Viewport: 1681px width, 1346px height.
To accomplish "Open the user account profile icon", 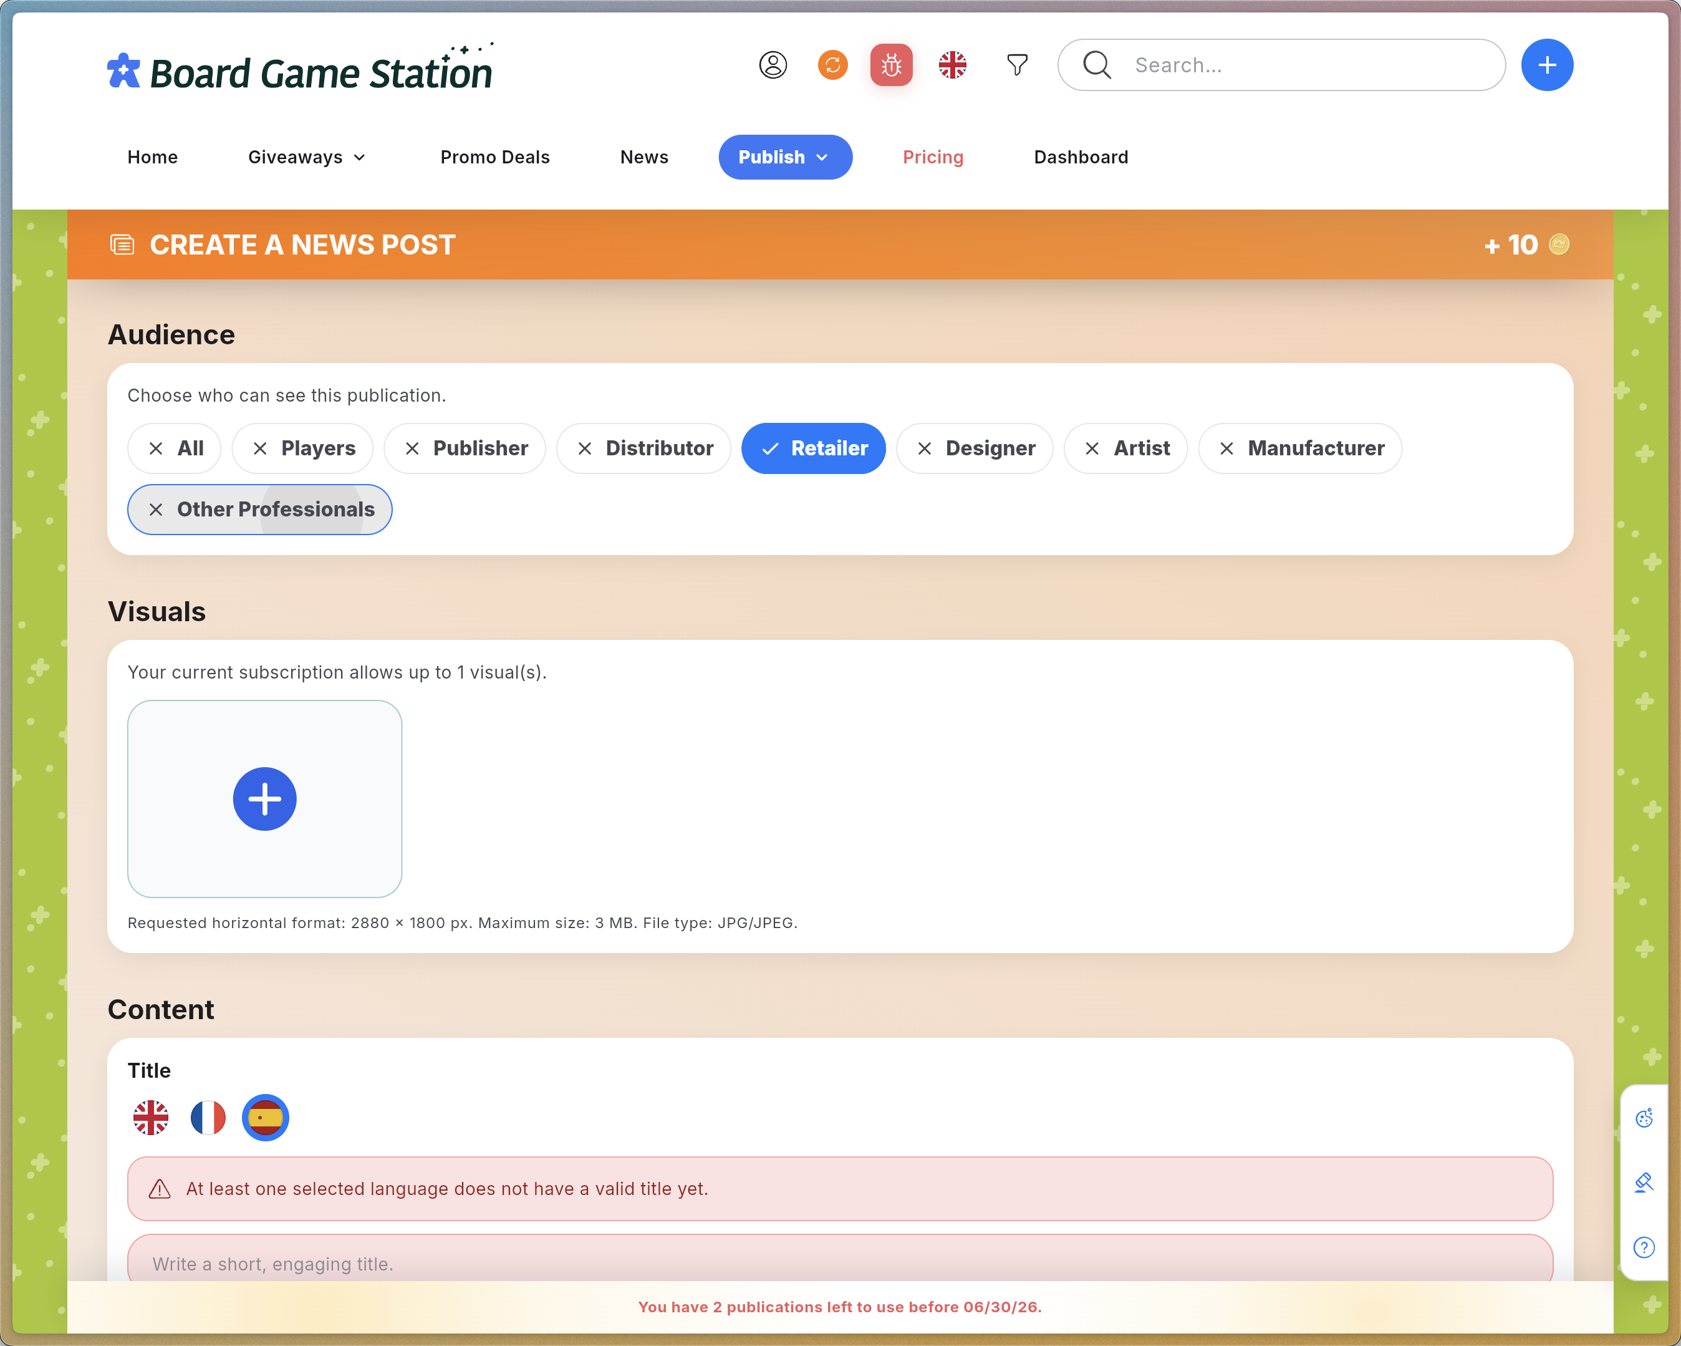I will [773, 65].
